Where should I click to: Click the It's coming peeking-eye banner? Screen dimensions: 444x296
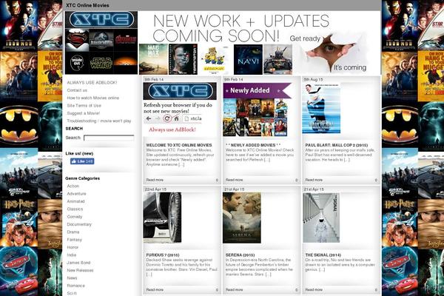(332, 53)
